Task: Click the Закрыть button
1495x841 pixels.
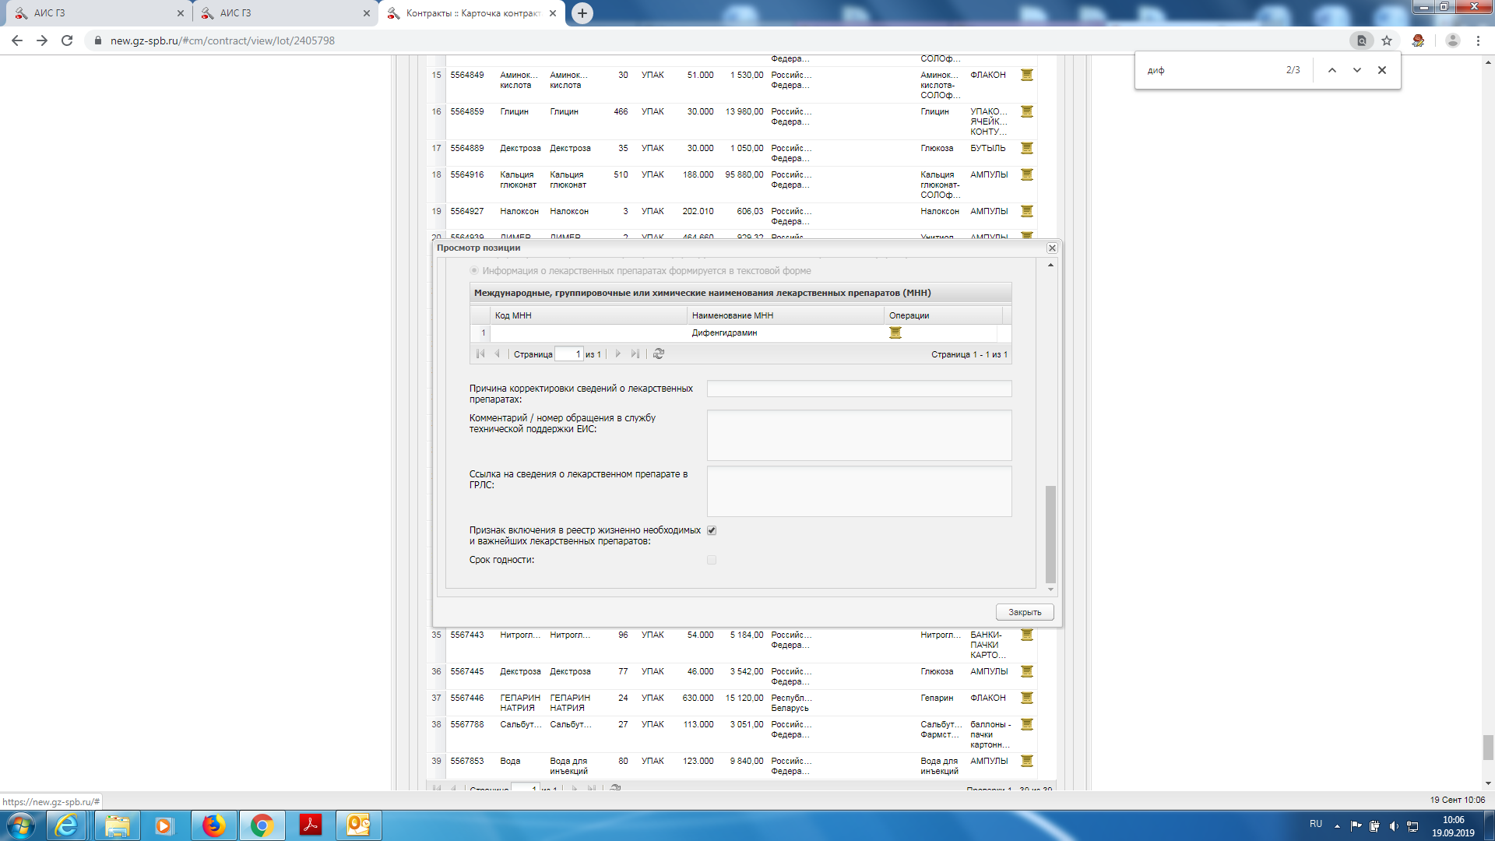Action: (x=1025, y=613)
